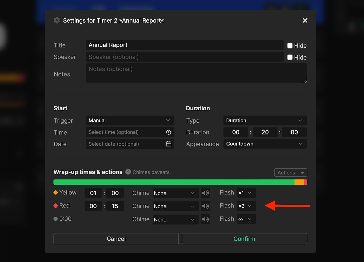This screenshot has height=262, width=364.
Task: Click the red dot wrap-up indicator
Action: pyautogui.click(x=55, y=205)
